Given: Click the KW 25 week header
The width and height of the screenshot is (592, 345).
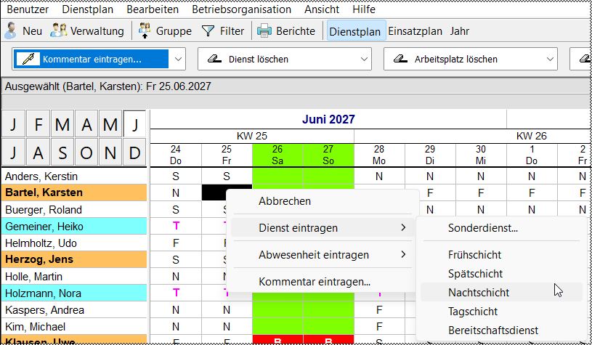Looking at the screenshot, I should [252, 136].
